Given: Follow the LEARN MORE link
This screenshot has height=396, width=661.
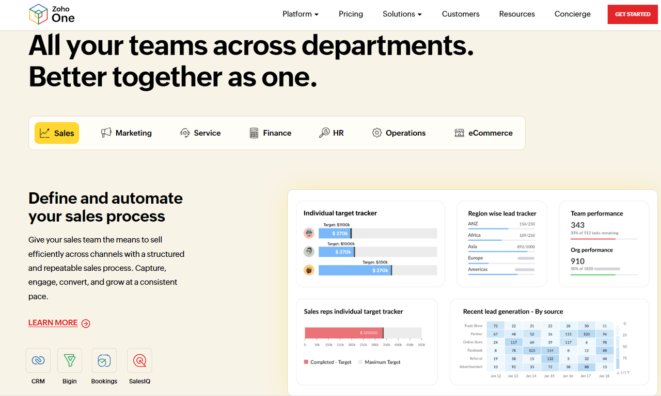Looking at the screenshot, I should (x=53, y=323).
